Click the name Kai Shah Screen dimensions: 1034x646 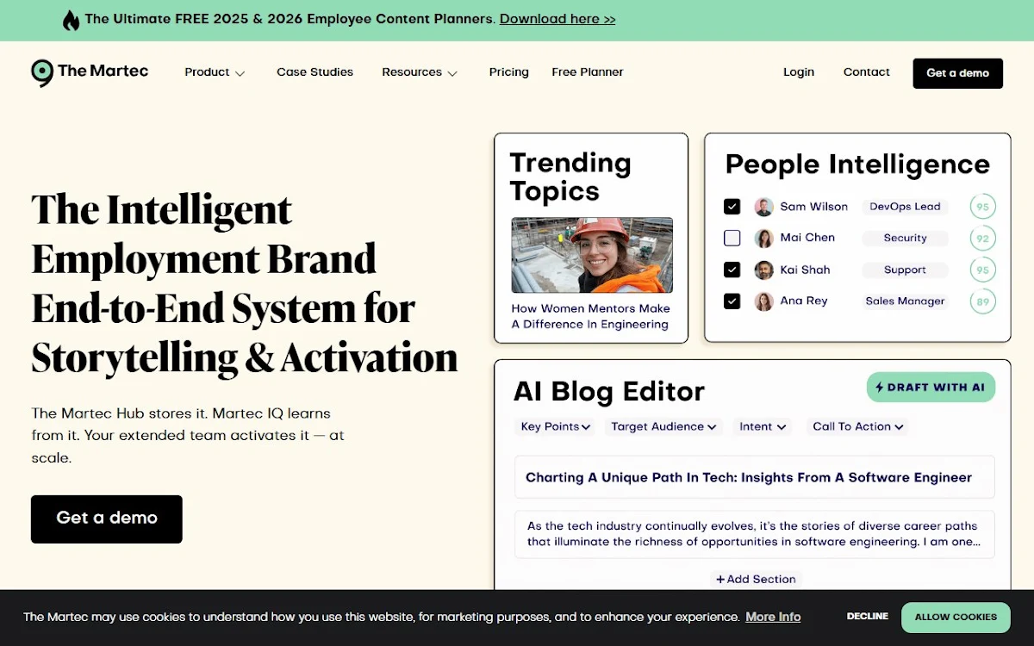tap(805, 270)
